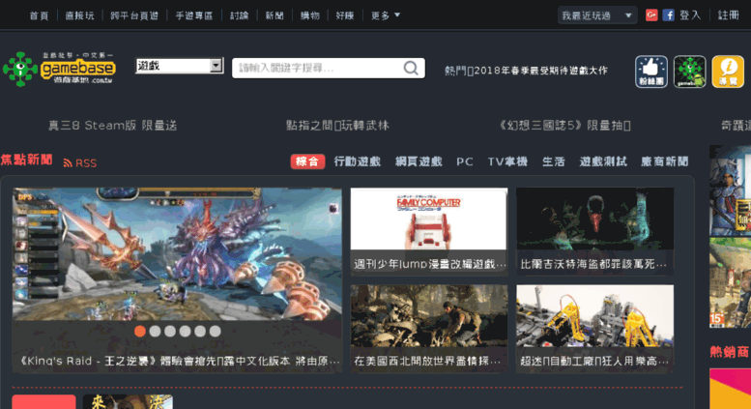
Task: Select the 生活 news tab
Action: (554, 161)
